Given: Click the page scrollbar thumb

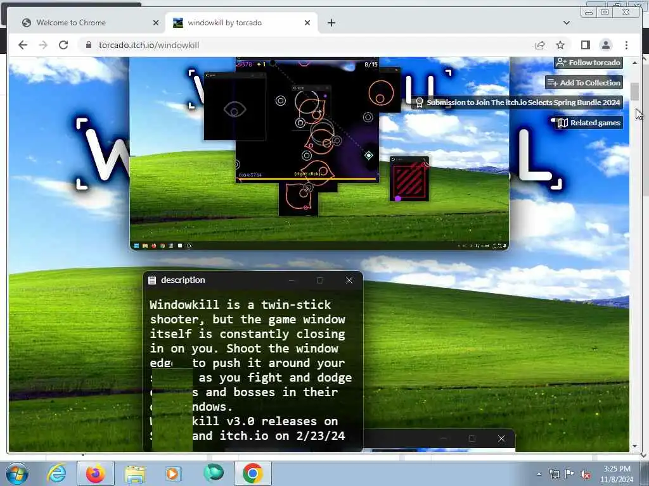Looking at the screenshot, I should click(x=635, y=92).
